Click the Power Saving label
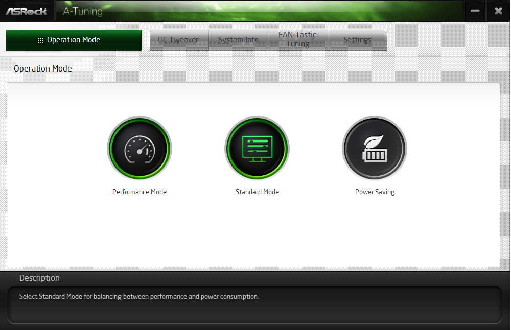511x330 pixels. pyautogui.click(x=375, y=192)
